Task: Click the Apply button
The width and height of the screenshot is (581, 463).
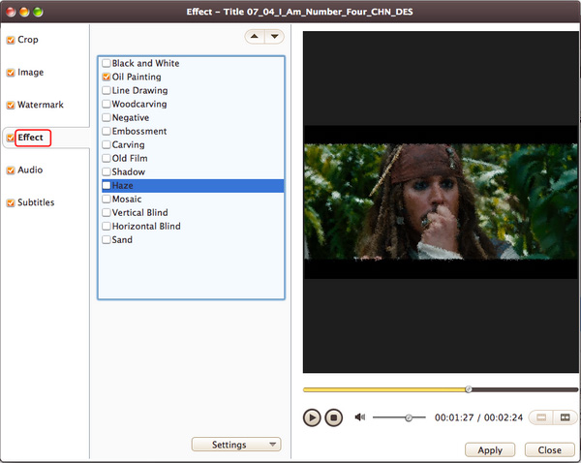Action: pyautogui.click(x=490, y=450)
